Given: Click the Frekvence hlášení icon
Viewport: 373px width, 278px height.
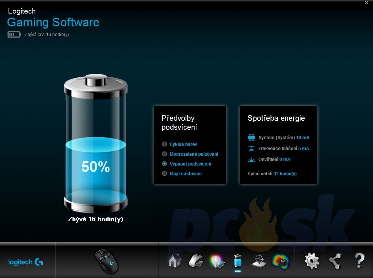Looking at the screenshot, I should coord(251,149).
